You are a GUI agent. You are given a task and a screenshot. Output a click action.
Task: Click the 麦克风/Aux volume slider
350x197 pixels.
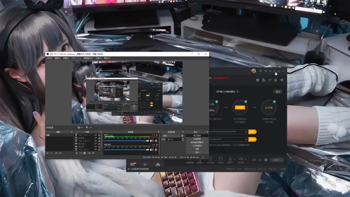click(126, 141)
